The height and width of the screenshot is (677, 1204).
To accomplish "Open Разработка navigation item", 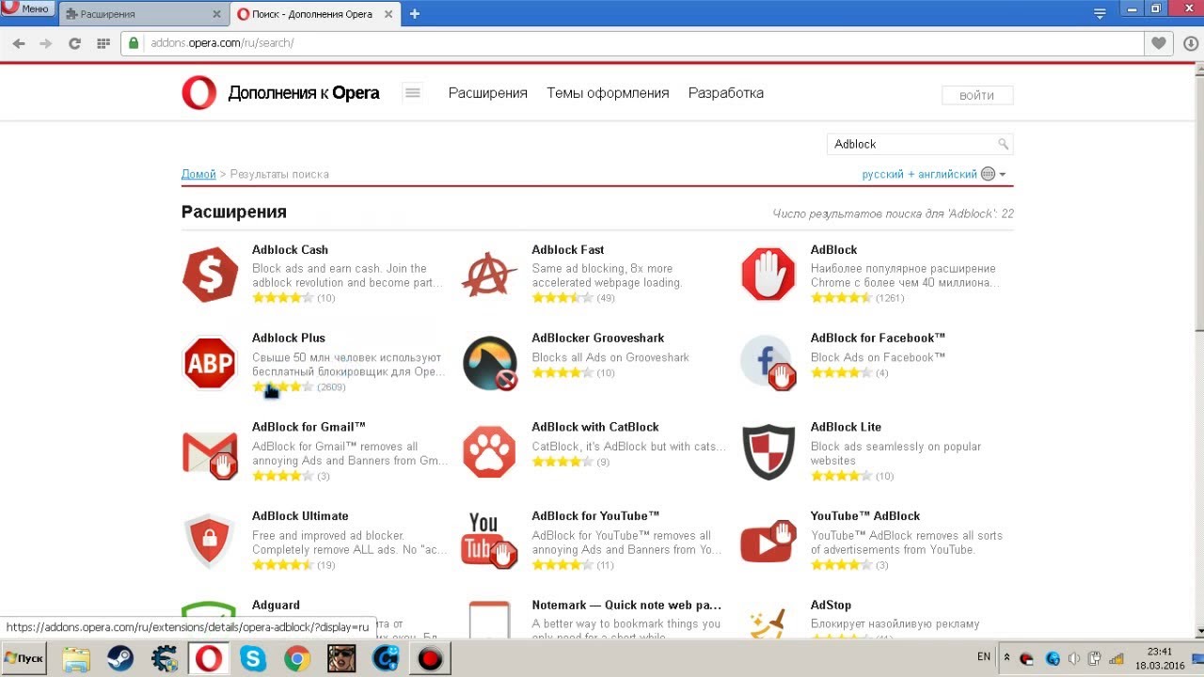I will (x=726, y=93).
